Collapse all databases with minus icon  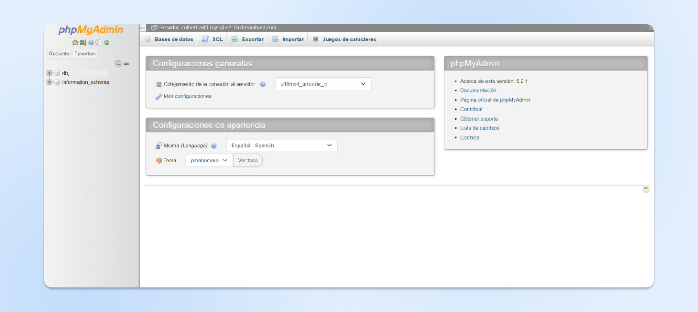click(119, 64)
